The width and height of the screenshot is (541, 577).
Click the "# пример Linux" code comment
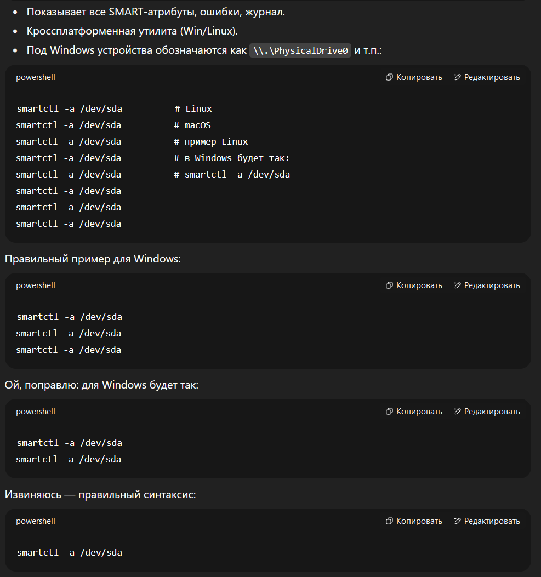click(211, 142)
